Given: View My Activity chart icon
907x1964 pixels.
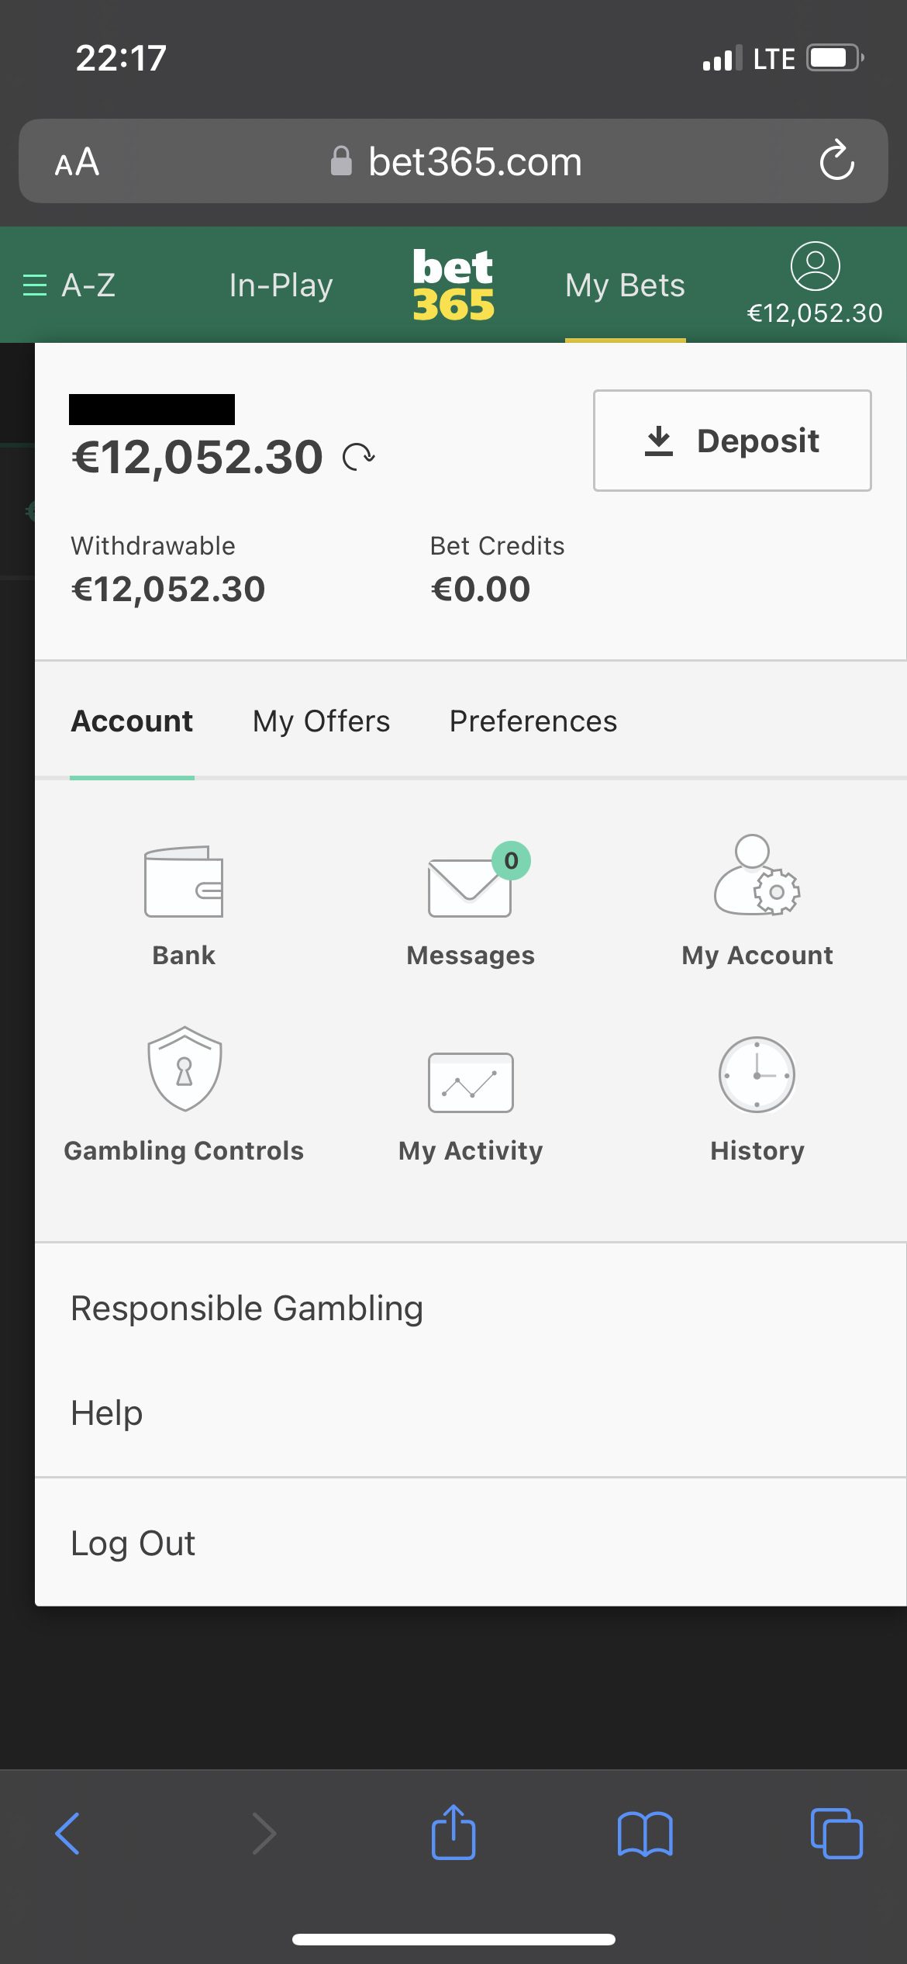Looking at the screenshot, I should click(471, 1082).
